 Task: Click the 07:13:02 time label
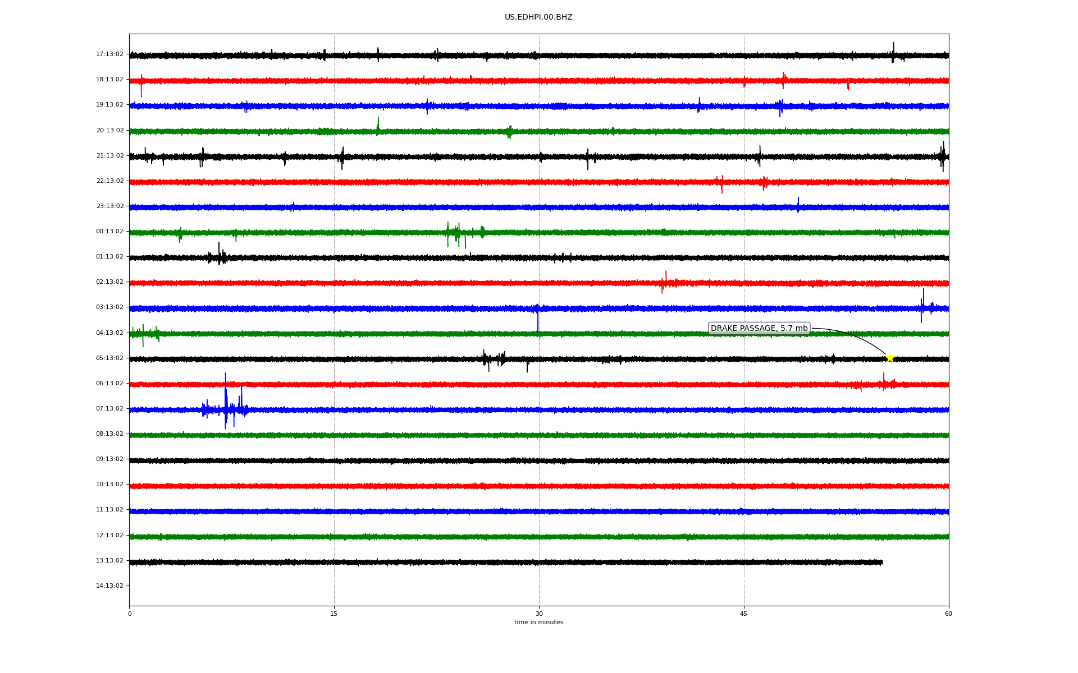click(x=109, y=409)
